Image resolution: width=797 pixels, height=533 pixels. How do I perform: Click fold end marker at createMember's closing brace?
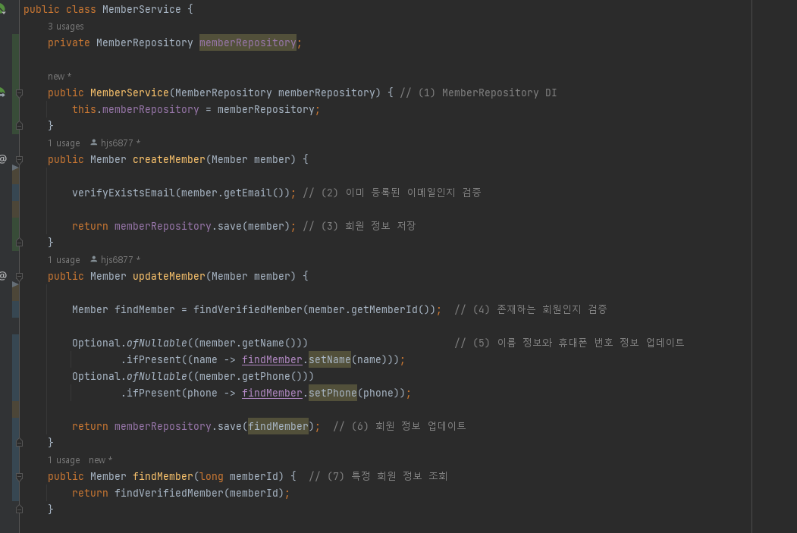coord(19,243)
